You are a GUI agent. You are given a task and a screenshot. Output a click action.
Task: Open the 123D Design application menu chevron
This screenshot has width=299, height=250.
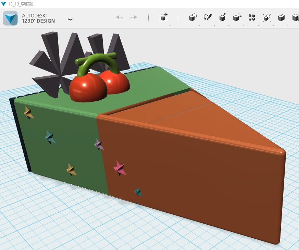[70, 19]
